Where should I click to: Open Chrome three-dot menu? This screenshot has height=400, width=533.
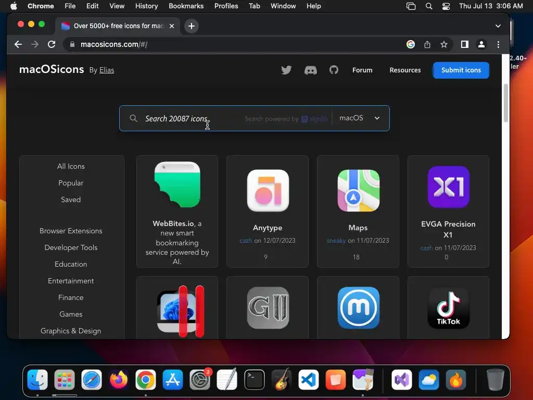[x=498, y=44]
